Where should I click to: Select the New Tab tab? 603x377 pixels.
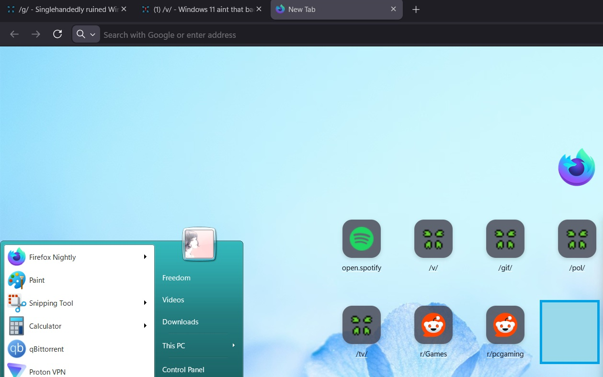[x=337, y=10]
